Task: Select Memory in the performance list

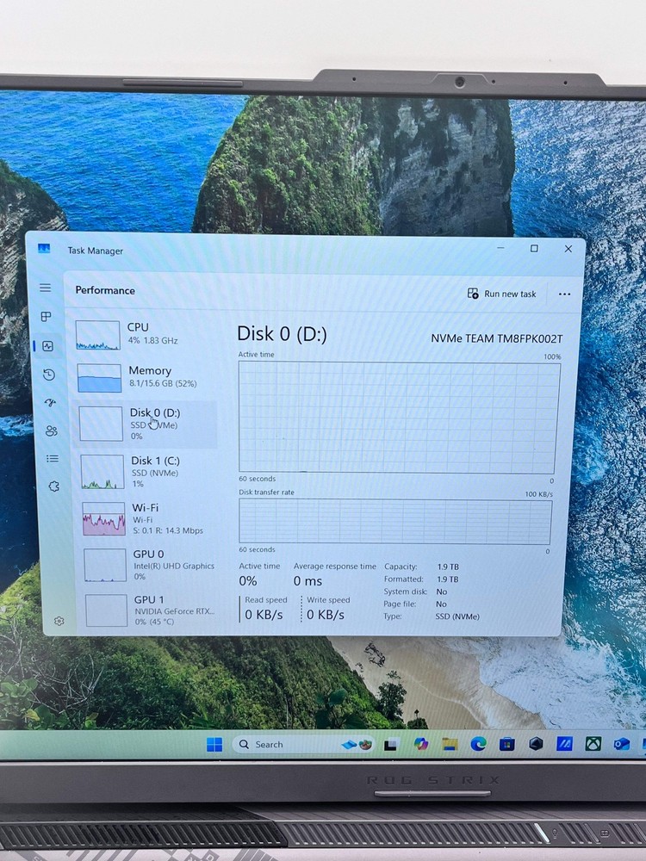Action: [x=145, y=377]
